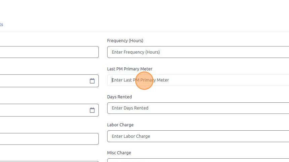
Task: Click the 'Enter Labor Charge' placeholder text
Action: tap(131, 136)
